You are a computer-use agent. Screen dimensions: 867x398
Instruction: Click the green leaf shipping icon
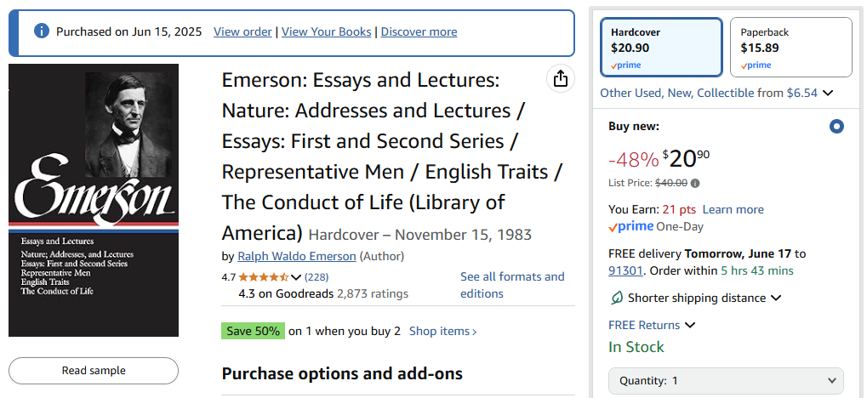(617, 298)
